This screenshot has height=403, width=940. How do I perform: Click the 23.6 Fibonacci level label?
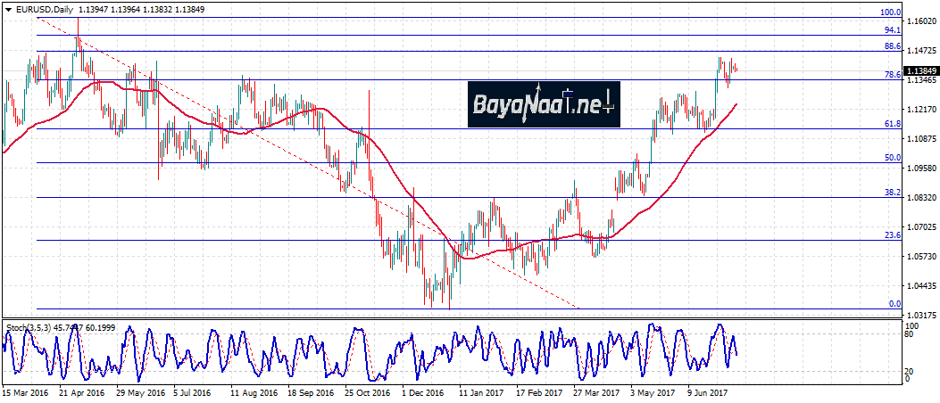(x=892, y=235)
